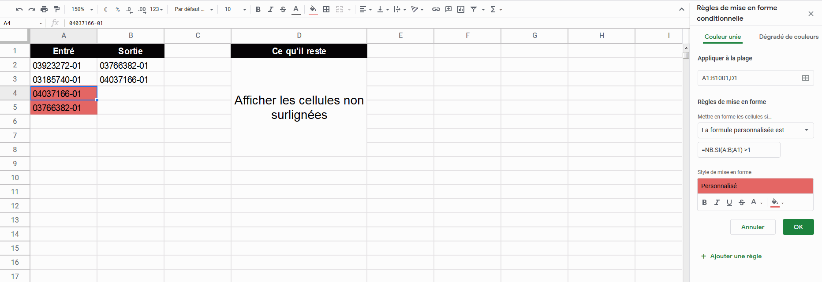Click the Ce qu'il reste header cell
This screenshot has height=282, width=822.
coord(299,51)
